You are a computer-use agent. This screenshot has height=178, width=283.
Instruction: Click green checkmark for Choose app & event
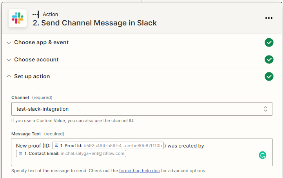coord(269,43)
